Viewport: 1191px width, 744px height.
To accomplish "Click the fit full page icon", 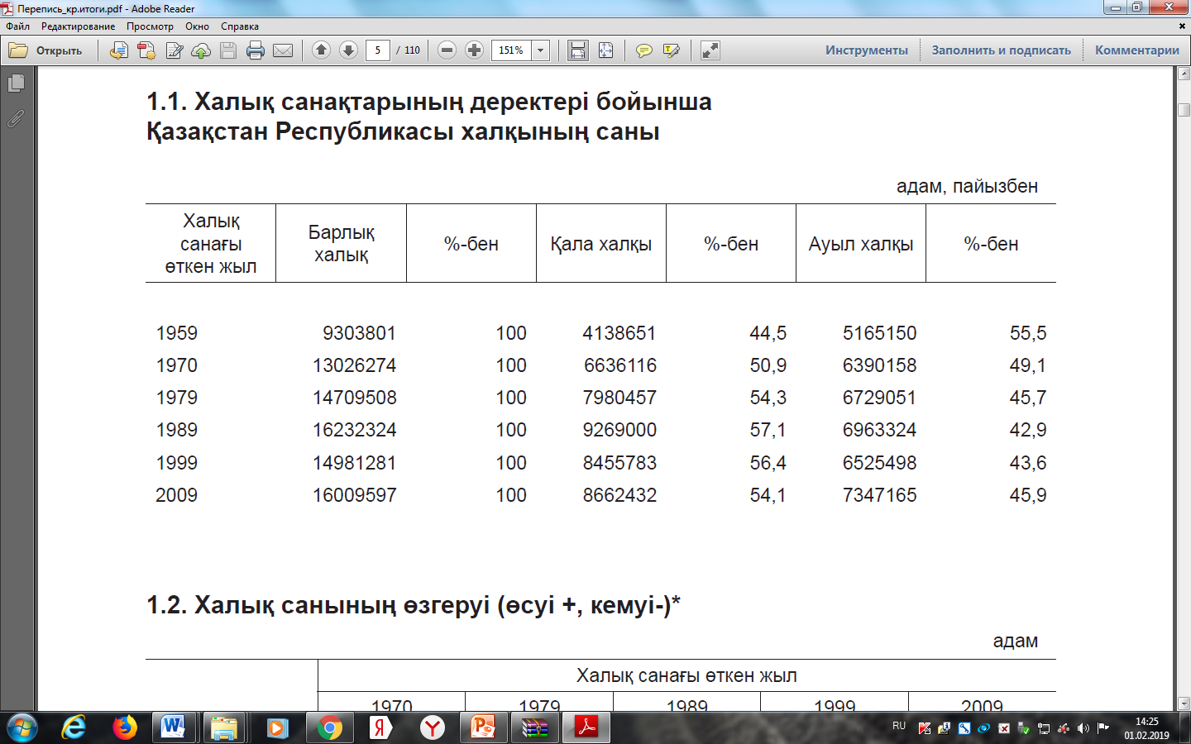I will (x=605, y=50).
